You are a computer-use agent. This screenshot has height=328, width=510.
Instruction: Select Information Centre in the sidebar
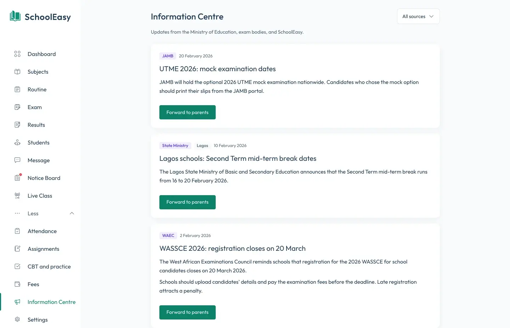(52, 302)
